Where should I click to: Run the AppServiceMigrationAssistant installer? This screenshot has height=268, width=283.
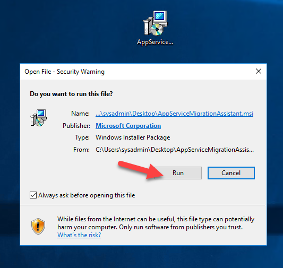click(178, 173)
